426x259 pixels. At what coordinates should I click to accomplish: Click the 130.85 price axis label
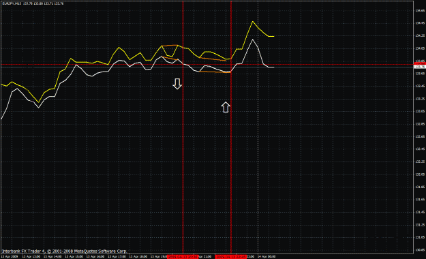coord(420,249)
